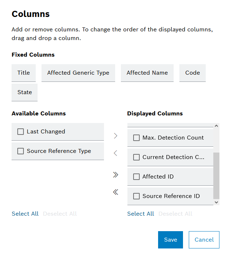Click the move all left double arrow
The image size is (231, 260).
(x=115, y=192)
